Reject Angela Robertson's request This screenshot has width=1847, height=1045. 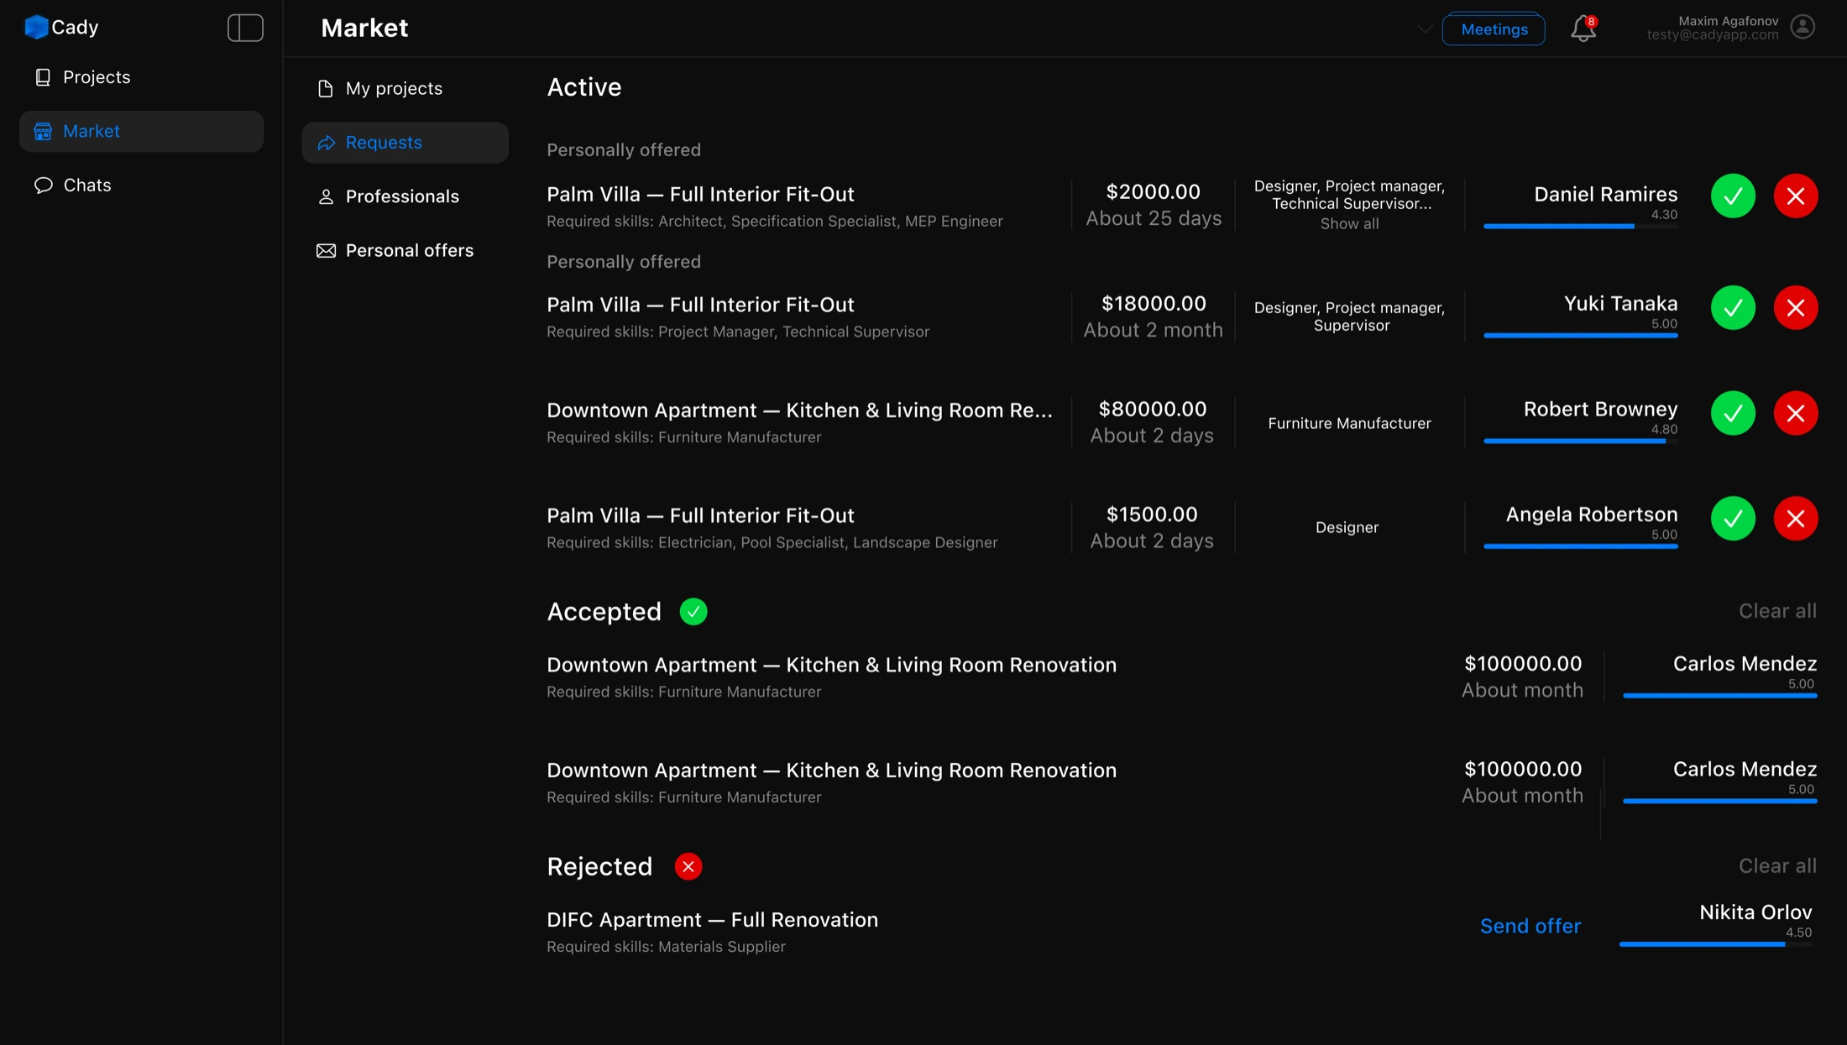coord(1796,518)
